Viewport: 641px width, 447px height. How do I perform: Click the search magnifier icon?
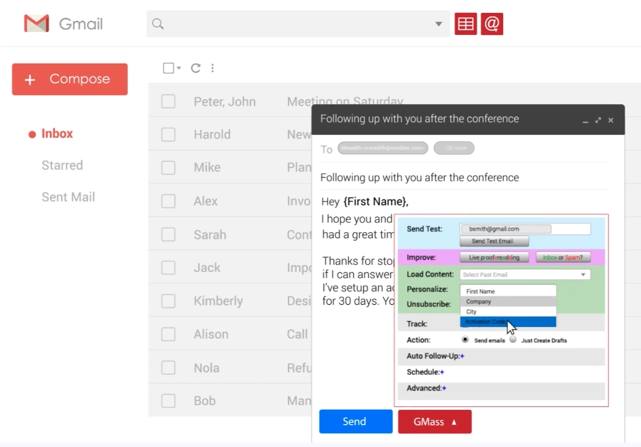click(158, 24)
